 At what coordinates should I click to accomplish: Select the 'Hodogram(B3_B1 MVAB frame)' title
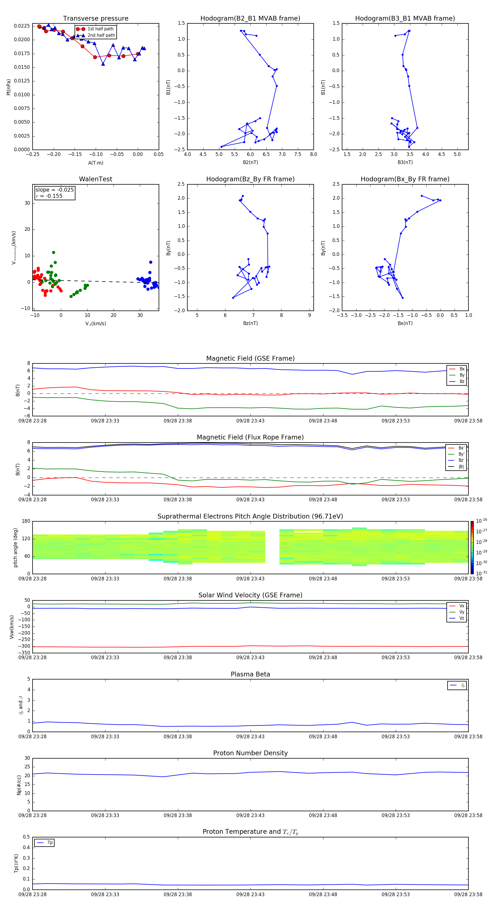coord(405,19)
